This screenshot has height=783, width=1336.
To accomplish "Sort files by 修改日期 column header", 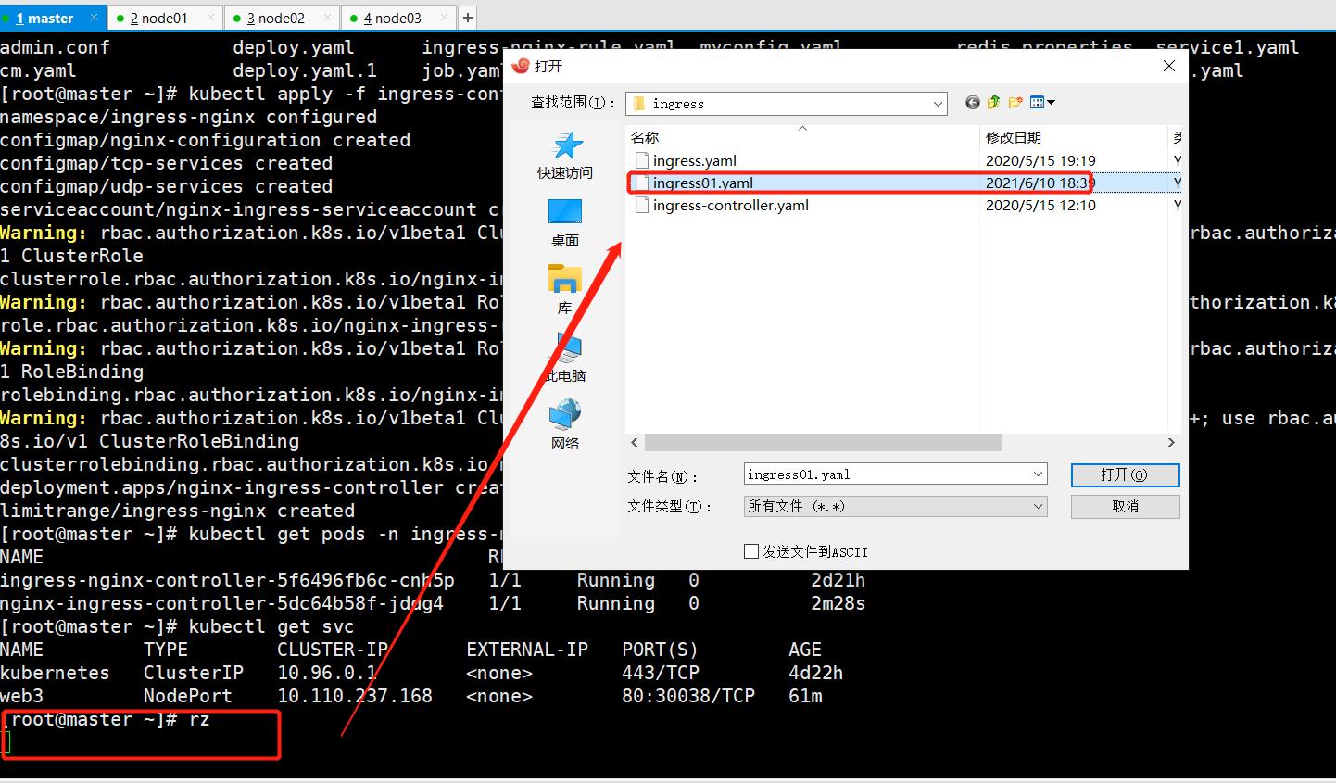I will (1073, 137).
